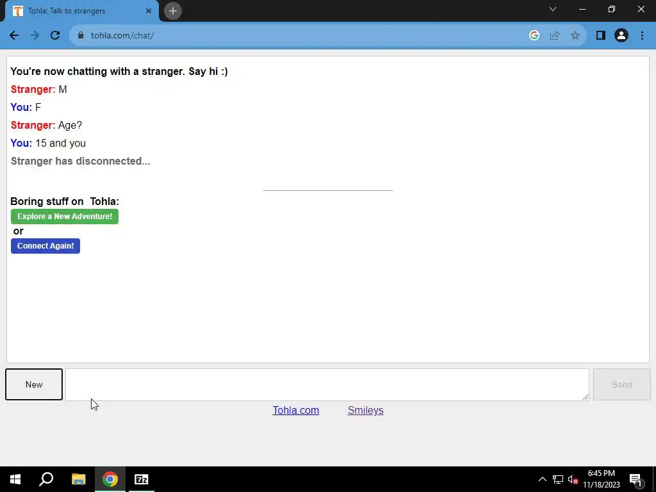
Task: Click the stranger's "Age?" message
Action: [70, 125]
